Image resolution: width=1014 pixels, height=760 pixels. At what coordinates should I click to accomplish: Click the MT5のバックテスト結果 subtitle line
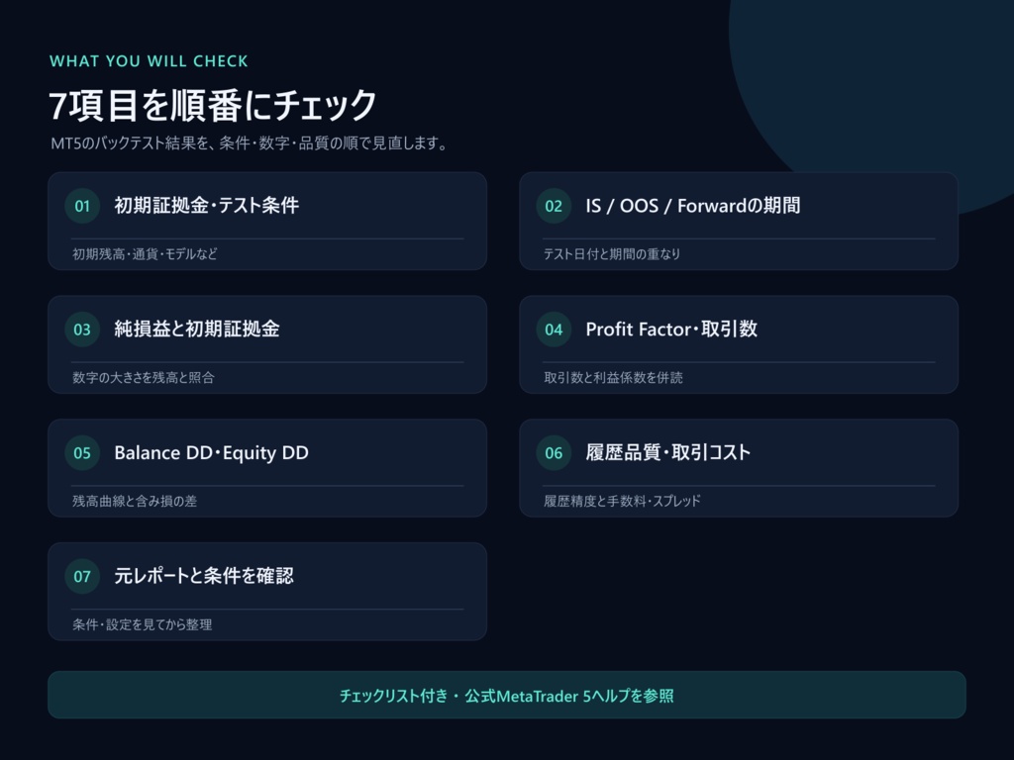coord(249,143)
